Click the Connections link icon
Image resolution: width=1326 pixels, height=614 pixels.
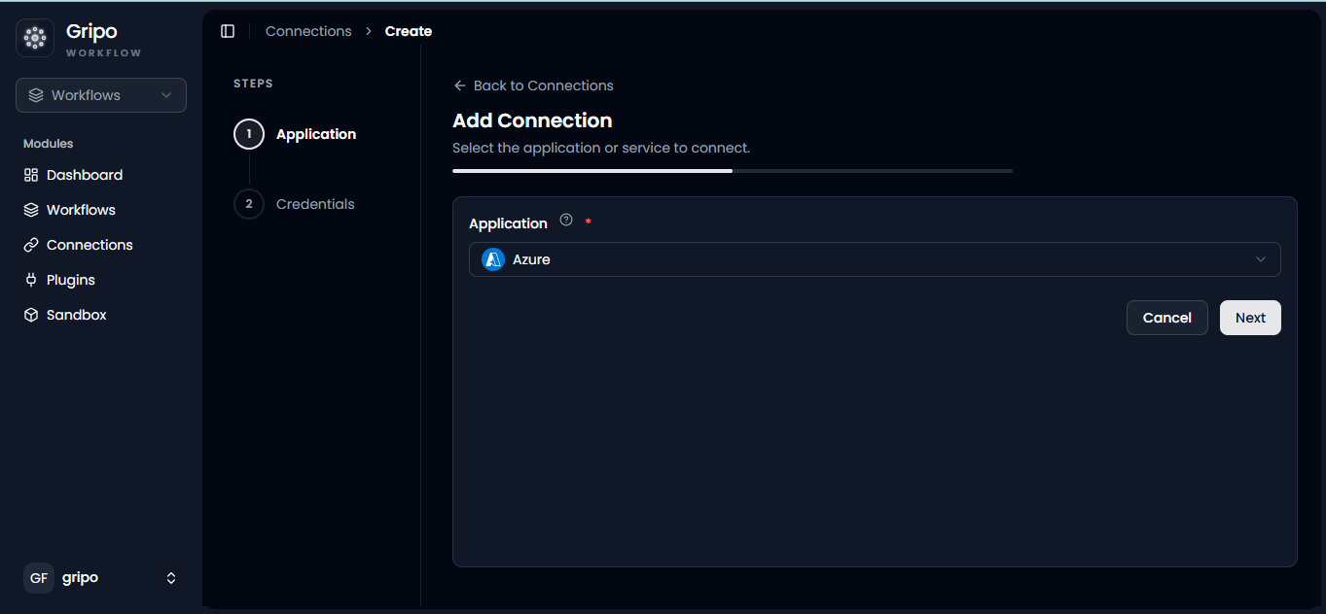click(31, 245)
